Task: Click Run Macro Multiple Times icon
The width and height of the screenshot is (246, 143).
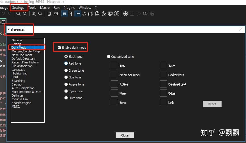Action: coord(145,14)
